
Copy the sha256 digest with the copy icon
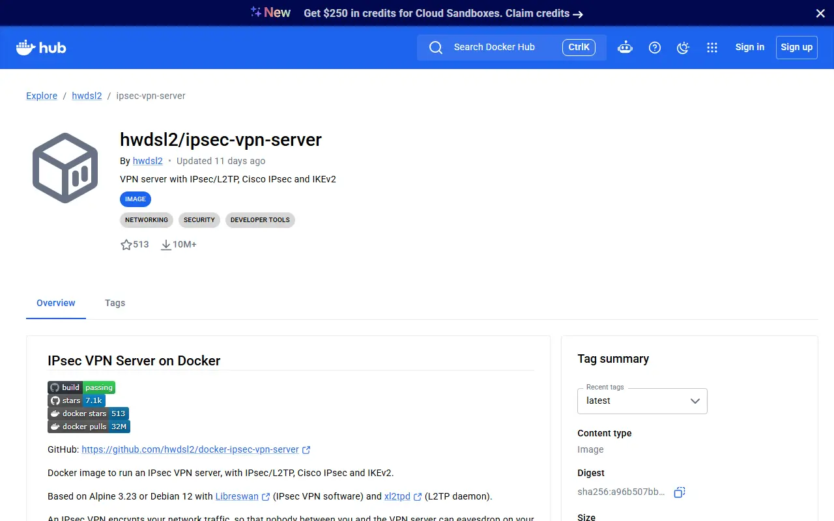(680, 492)
